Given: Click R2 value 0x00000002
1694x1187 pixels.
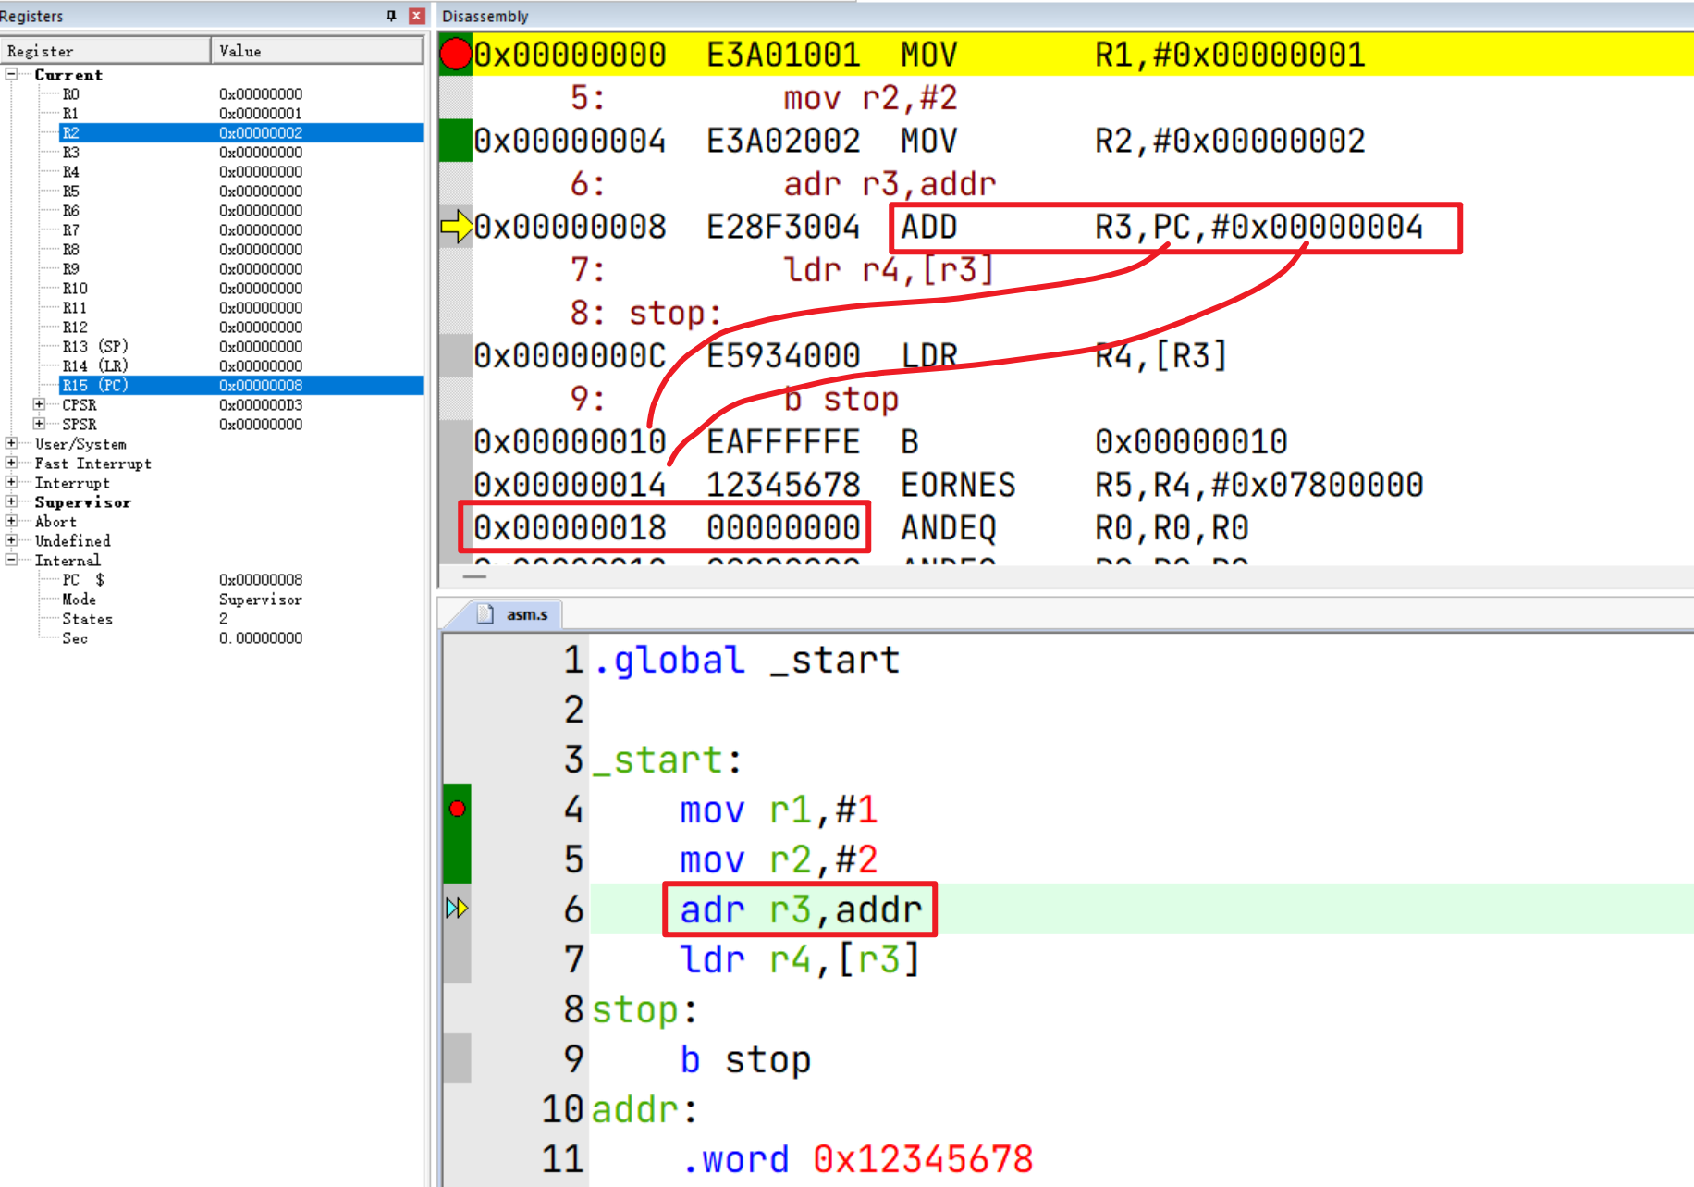Looking at the screenshot, I should pyautogui.click(x=261, y=132).
